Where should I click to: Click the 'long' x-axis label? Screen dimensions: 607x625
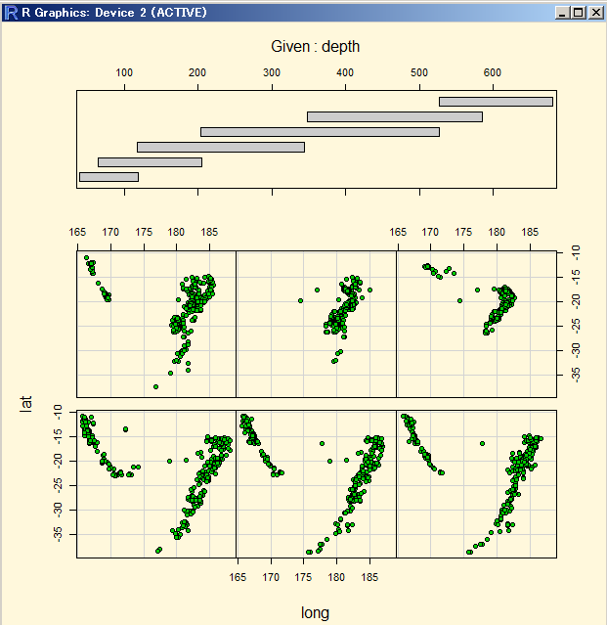[316, 612]
